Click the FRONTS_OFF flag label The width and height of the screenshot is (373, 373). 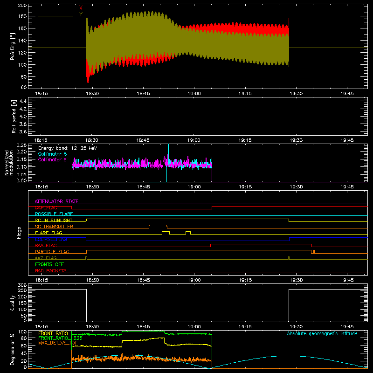(49, 264)
